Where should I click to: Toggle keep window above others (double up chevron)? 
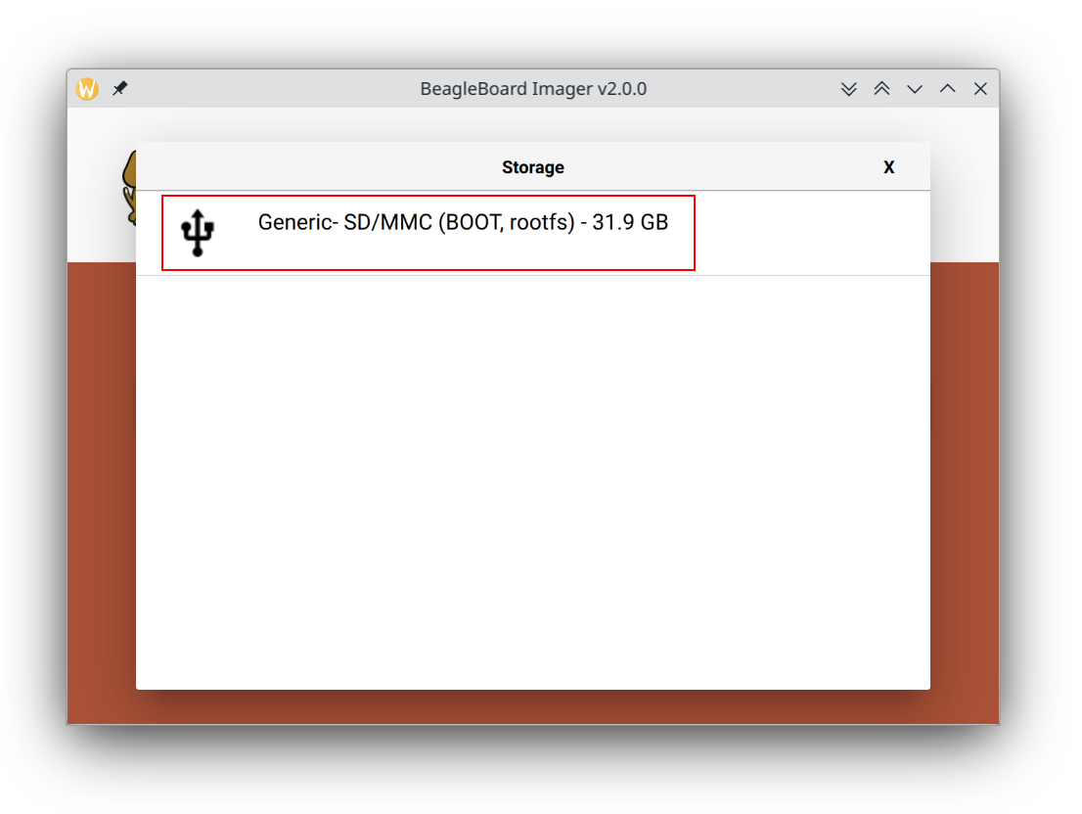881,89
